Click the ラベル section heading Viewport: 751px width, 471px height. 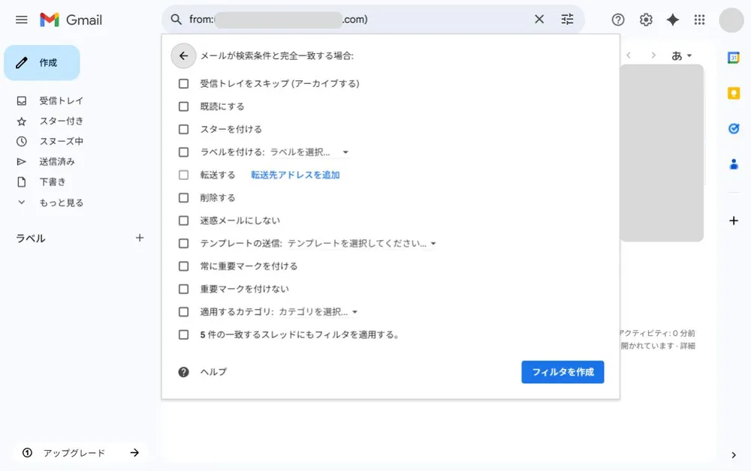[x=31, y=238]
